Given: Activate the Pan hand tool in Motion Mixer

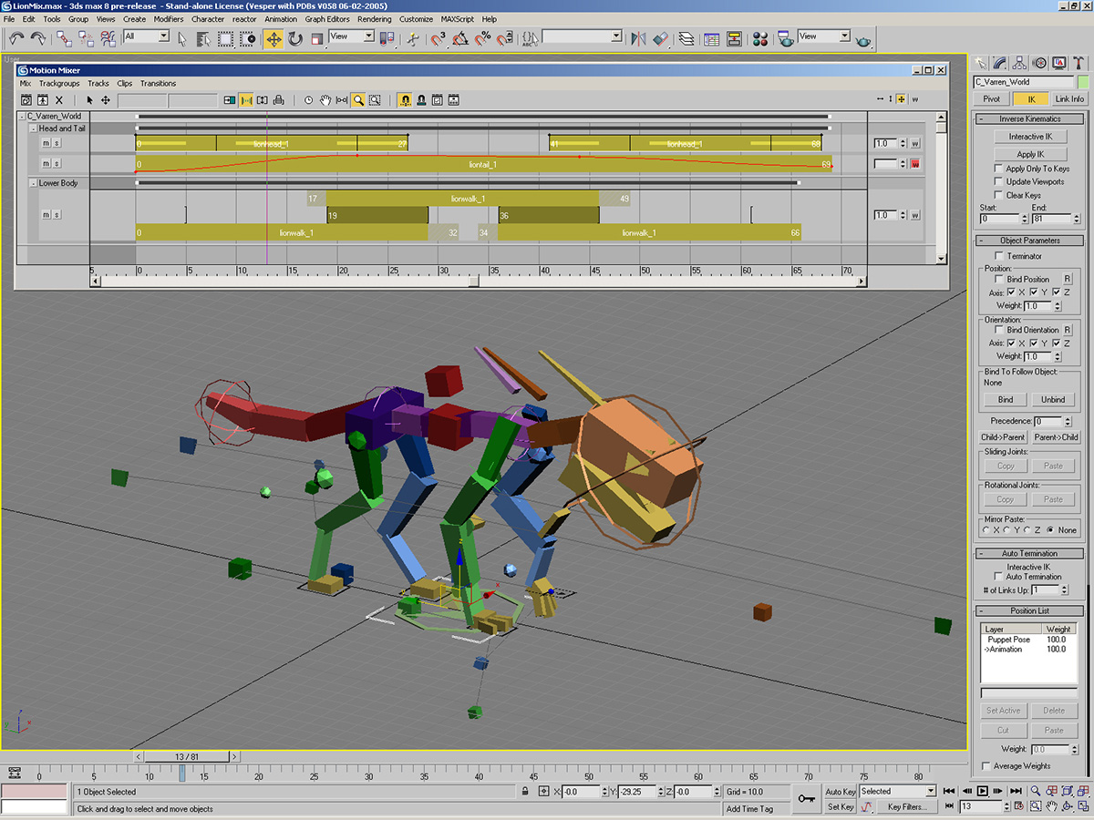Looking at the screenshot, I should click(324, 100).
